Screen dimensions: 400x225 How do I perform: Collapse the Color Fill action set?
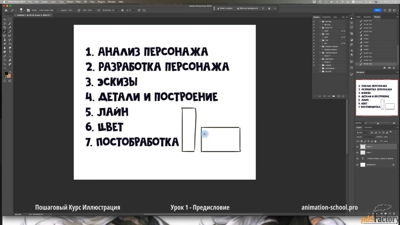click(320, 28)
